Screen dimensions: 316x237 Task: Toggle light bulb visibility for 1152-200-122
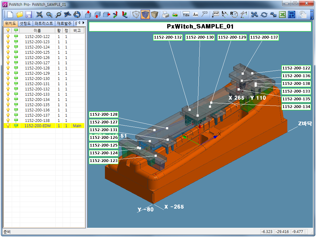8,36
